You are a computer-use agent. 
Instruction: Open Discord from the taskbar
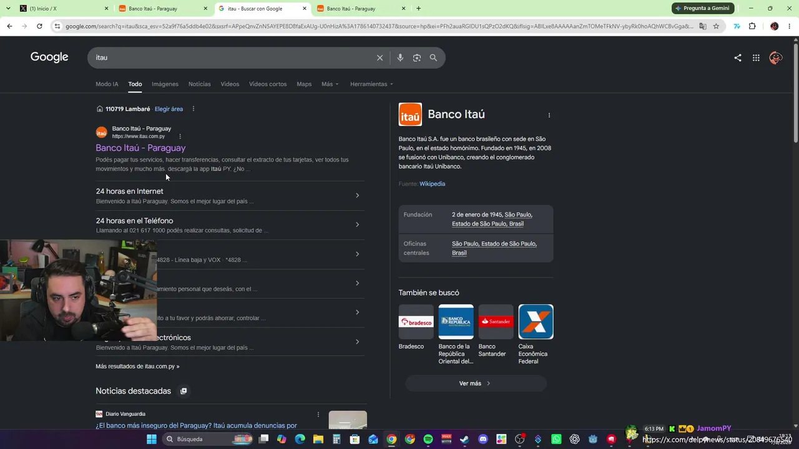click(x=483, y=439)
